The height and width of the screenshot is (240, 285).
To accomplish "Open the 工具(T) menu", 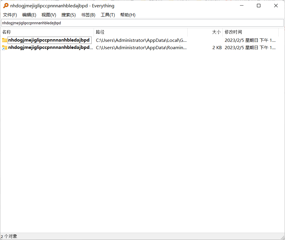I will pyautogui.click(x=108, y=15).
